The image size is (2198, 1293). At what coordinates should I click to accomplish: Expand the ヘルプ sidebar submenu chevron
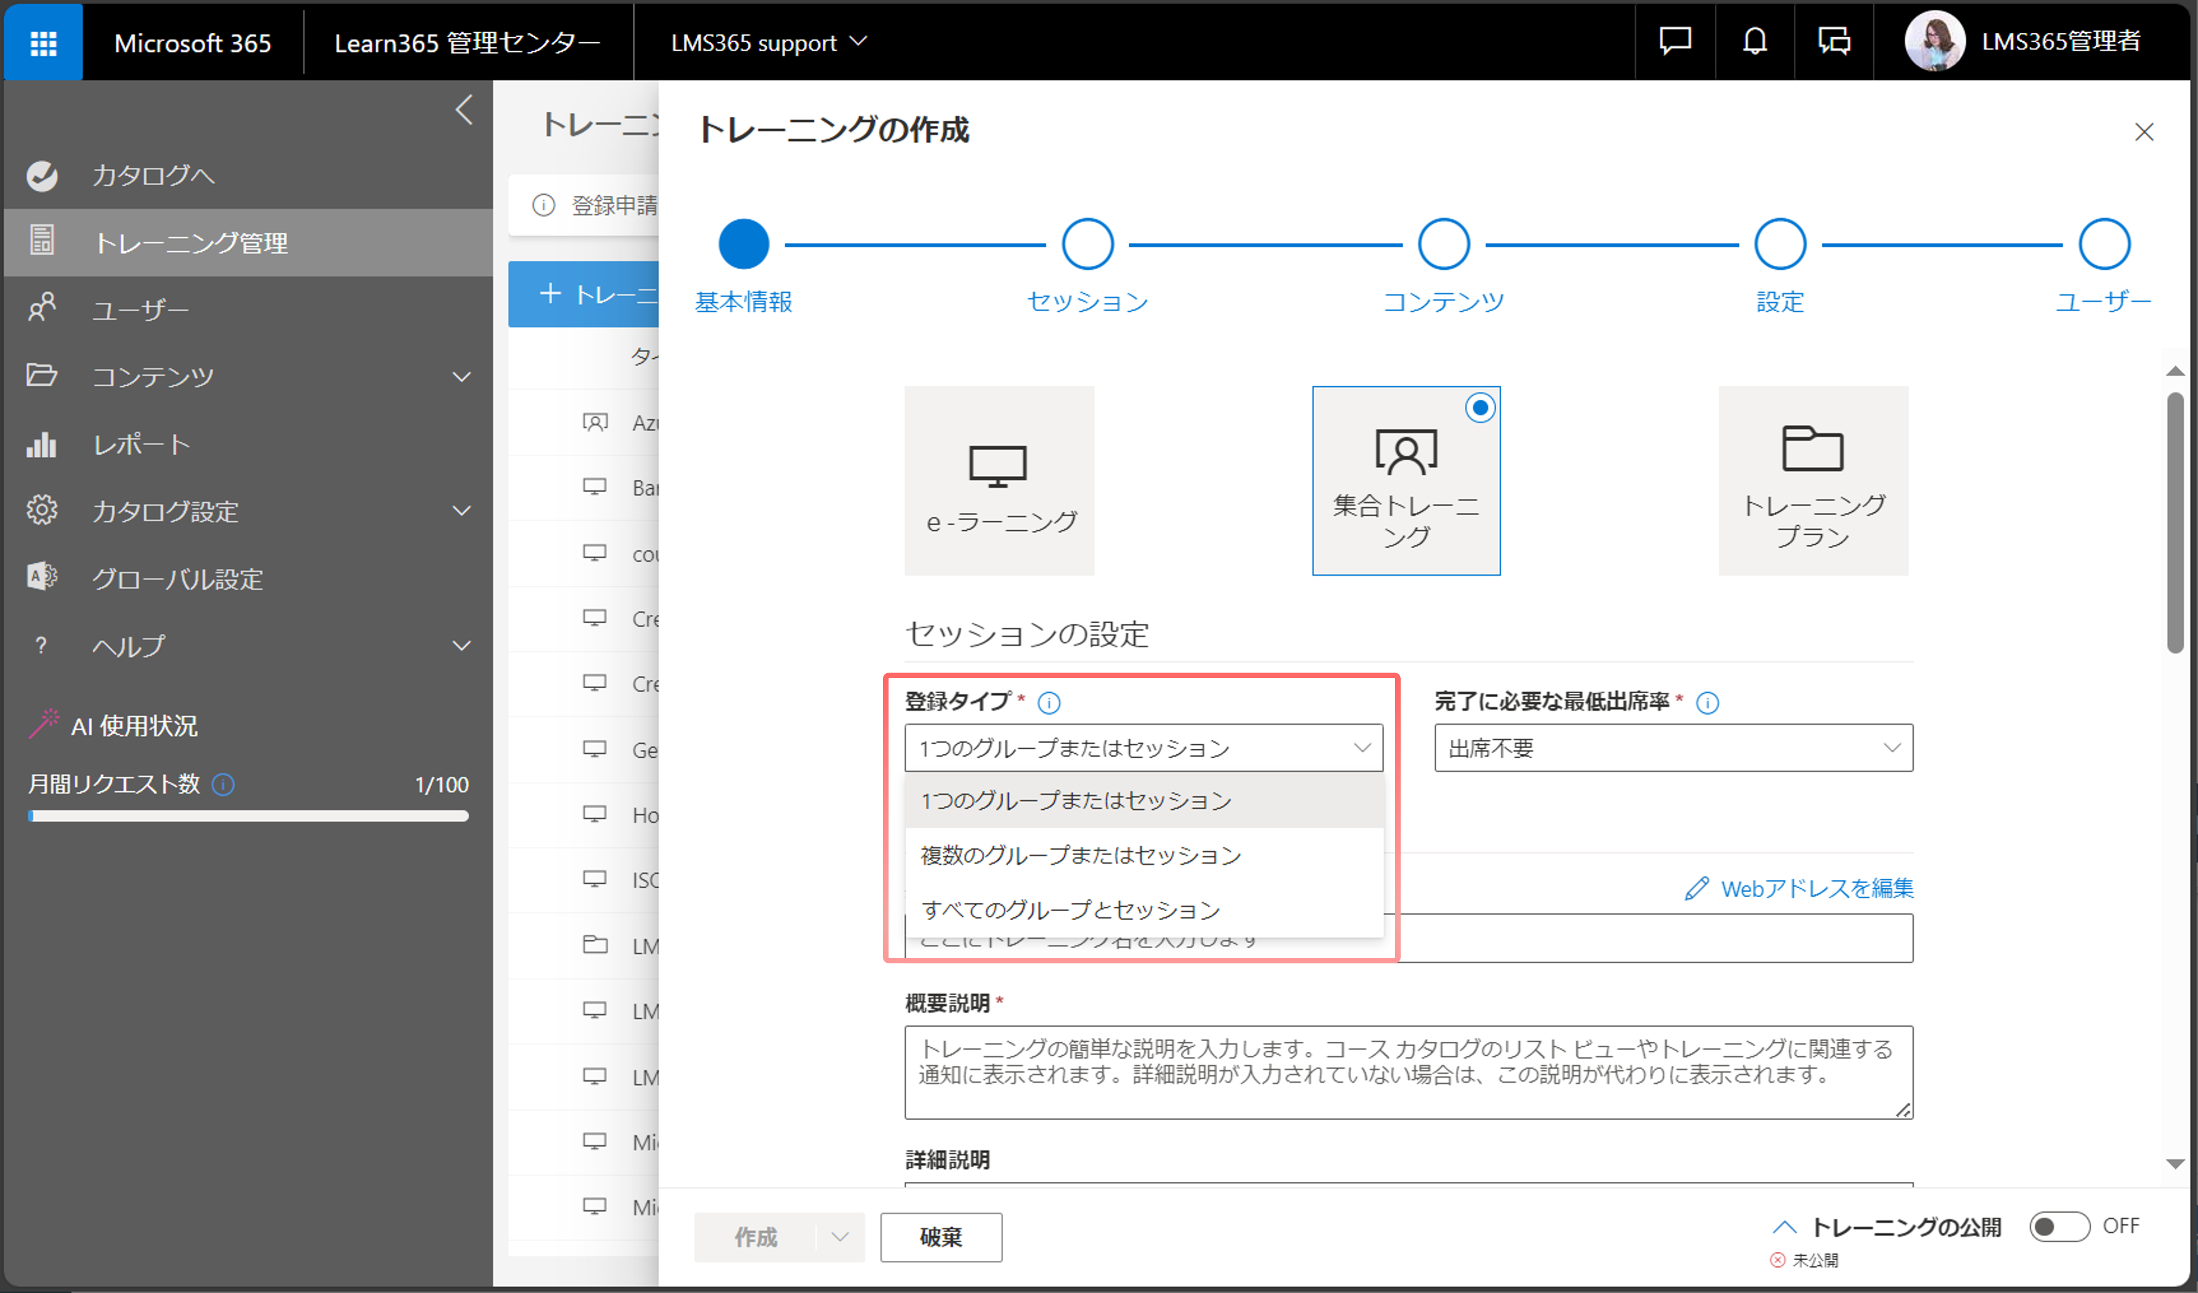(x=462, y=646)
